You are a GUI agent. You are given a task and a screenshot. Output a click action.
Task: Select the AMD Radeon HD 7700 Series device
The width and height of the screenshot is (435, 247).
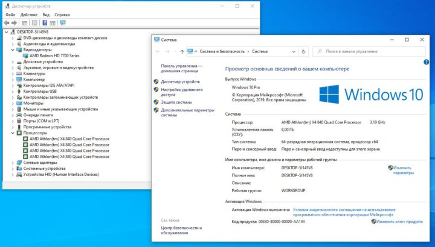click(x=53, y=55)
